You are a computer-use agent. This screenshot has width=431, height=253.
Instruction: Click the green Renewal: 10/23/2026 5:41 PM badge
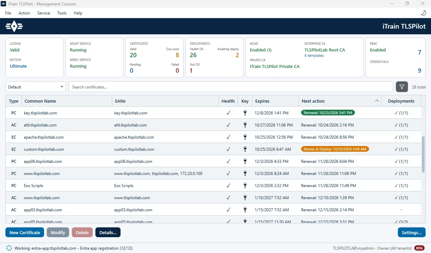click(x=328, y=113)
